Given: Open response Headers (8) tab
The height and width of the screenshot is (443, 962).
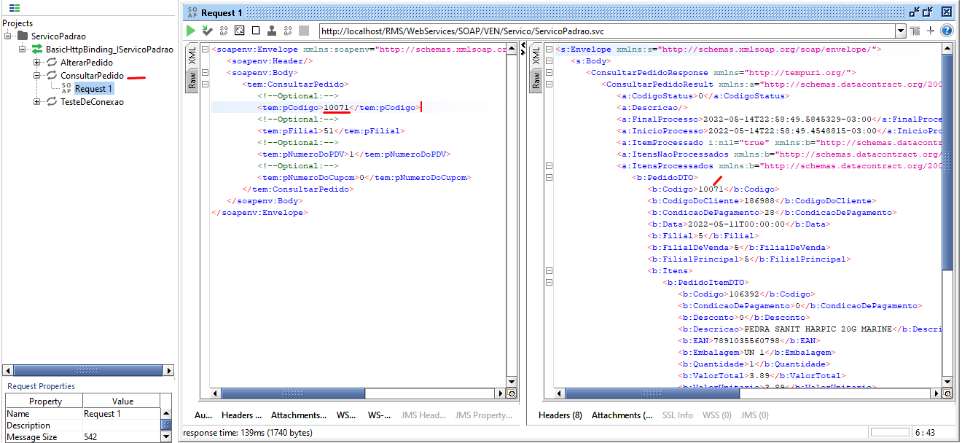Looking at the screenshot, I should click(x=560, y=415).
